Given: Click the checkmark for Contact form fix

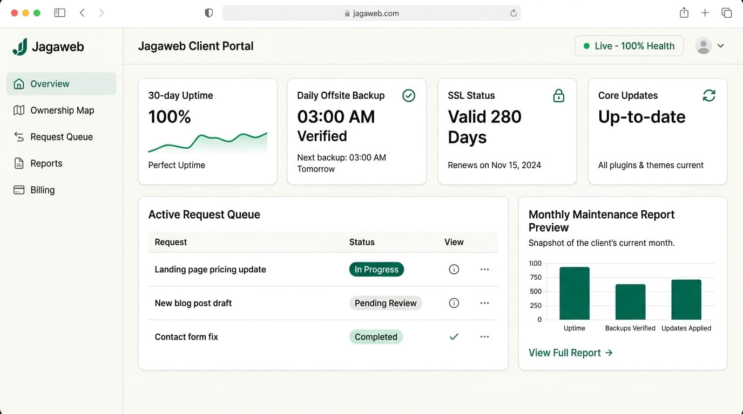Looking at the screenshot, I should coord(454,337).
